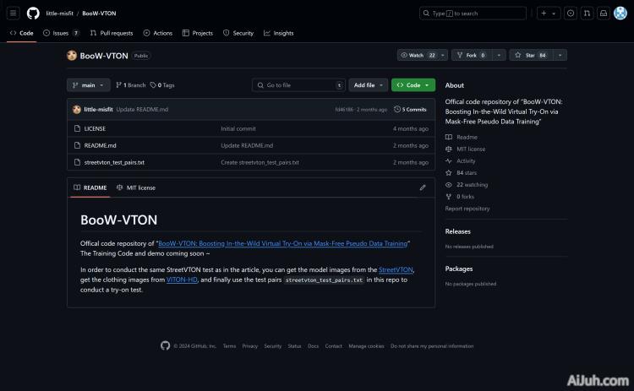Switch to the Actions tab

click(158, 33)
